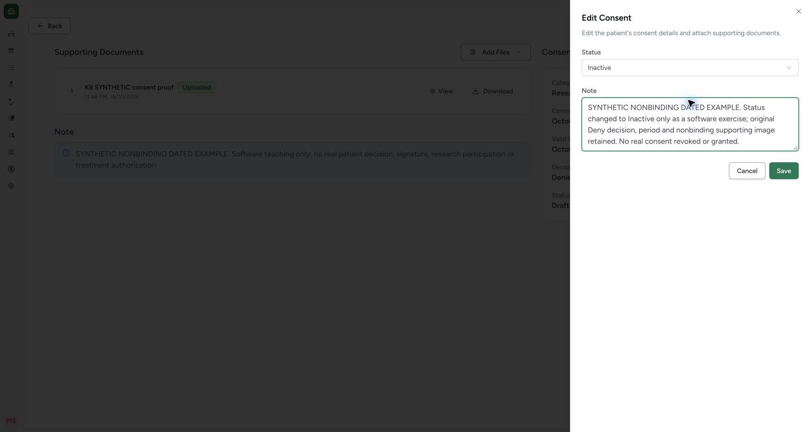Save the consent changes
Viewport: 810px width, 432px height.
click(x=784, y=171)
